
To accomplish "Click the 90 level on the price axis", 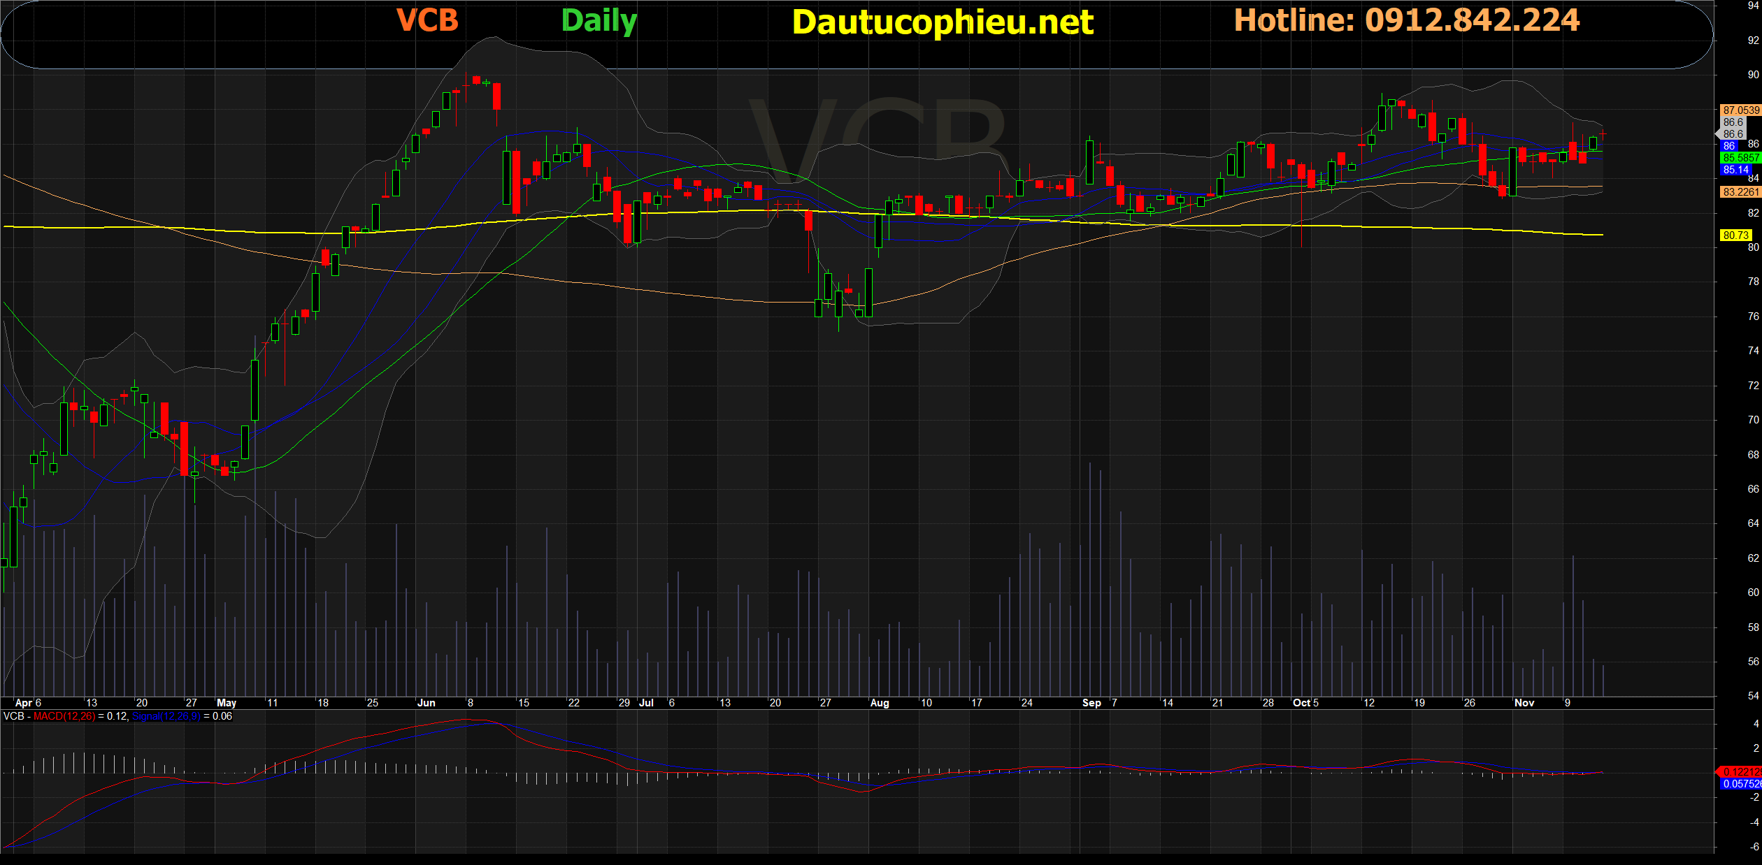I will (x=1753, y=75).
